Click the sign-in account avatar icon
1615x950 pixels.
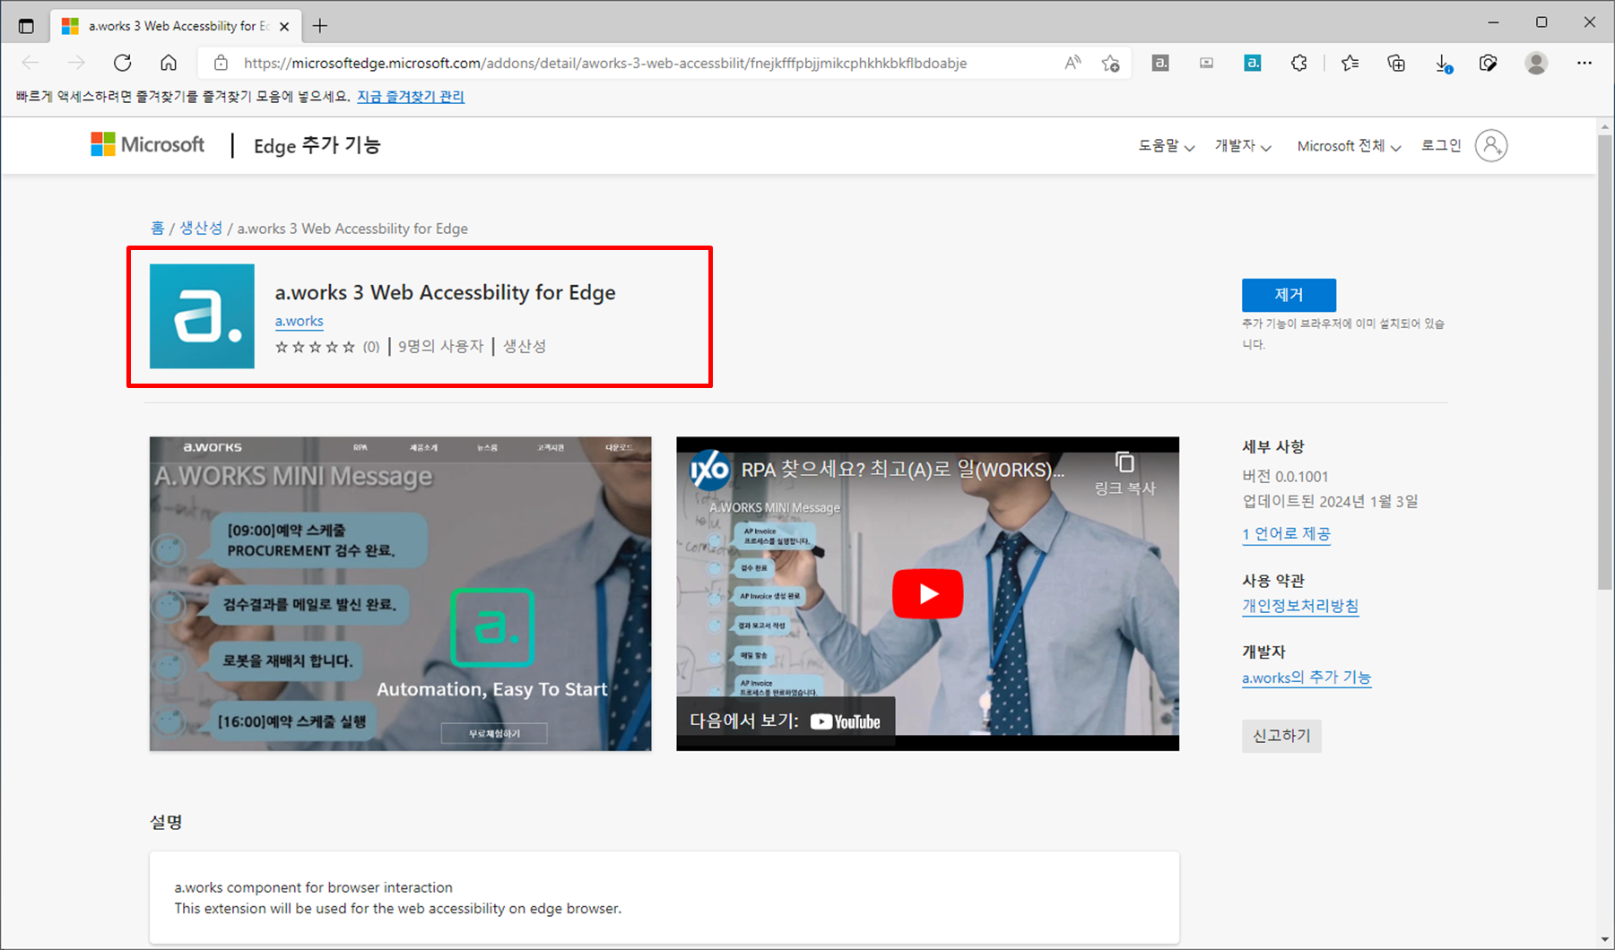click(1491, 145)
